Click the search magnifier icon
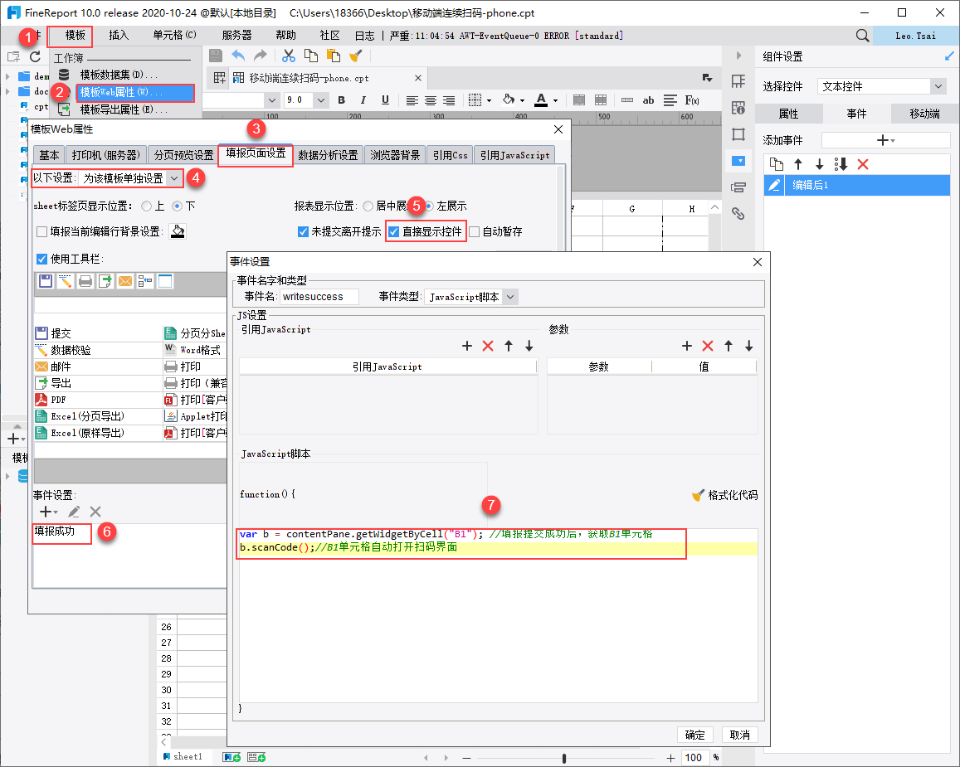This screenshot has width=960, height=767. pos(862,36)
